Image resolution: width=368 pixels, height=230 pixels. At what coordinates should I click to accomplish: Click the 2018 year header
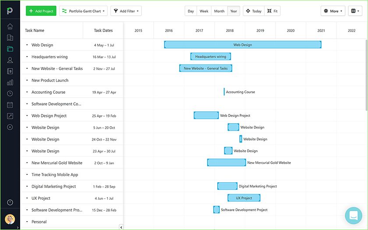[x=230, y=31]
